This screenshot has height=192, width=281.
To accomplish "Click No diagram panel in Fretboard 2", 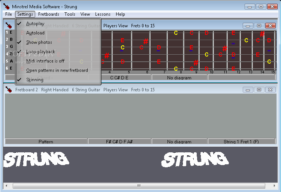I will click(x=179, y=141).
